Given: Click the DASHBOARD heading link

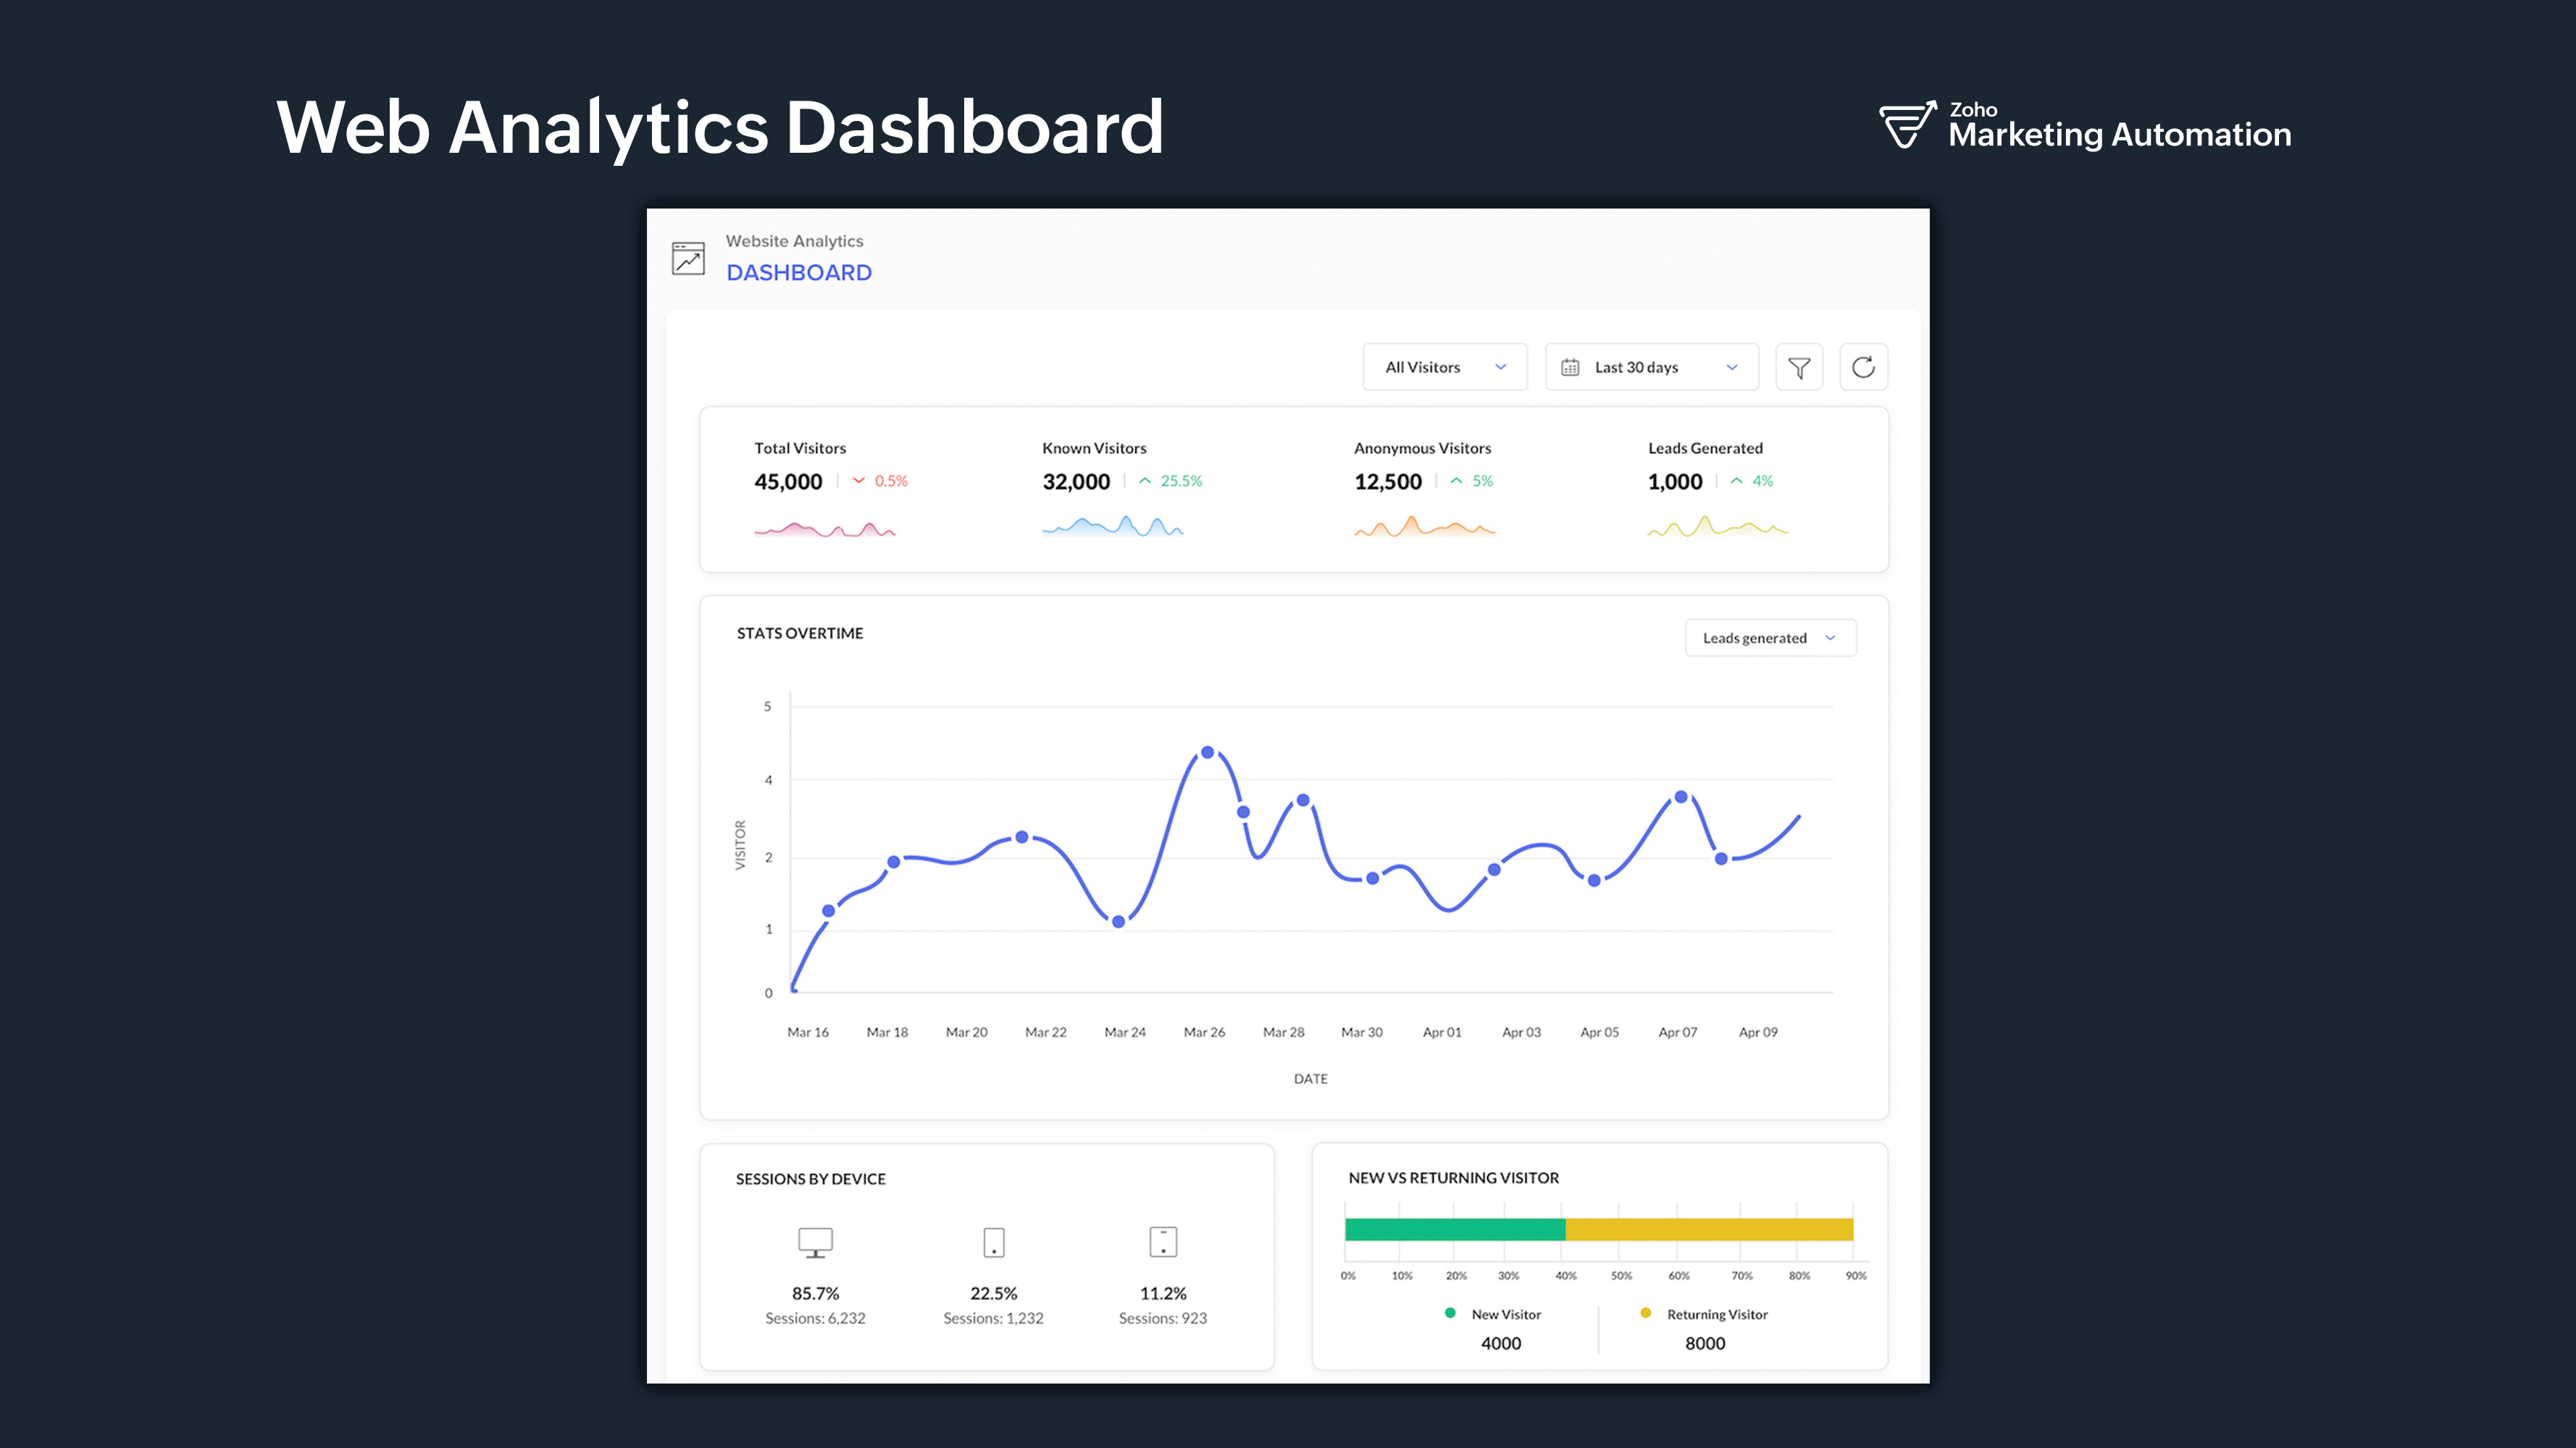Looking at the screenshot, I should 798,273.
